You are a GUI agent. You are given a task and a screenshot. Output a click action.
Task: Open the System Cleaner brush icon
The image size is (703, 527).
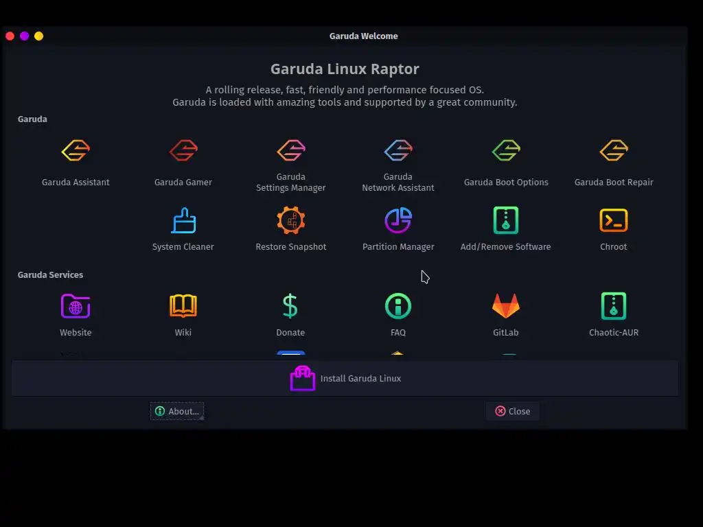(x=183, y=220)
